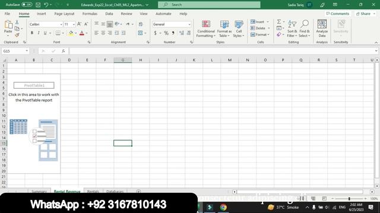Click Analyze Data button
This screenshot has width=380, height=213.
tap(322, 29)
